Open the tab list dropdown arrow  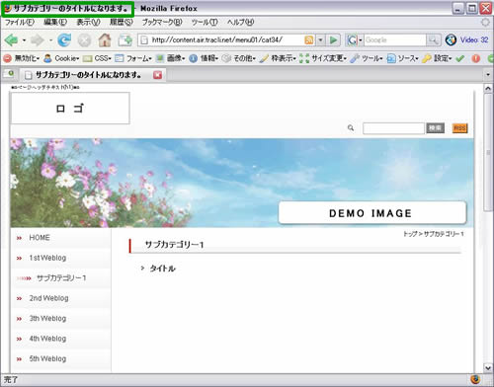click(x=488, y=75)
